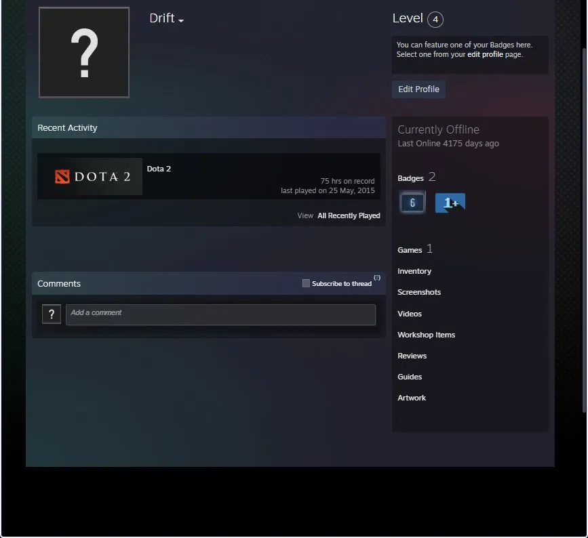Go to Inventory
588x538 pixels.
pyautogui.click(x=414, y=271)
